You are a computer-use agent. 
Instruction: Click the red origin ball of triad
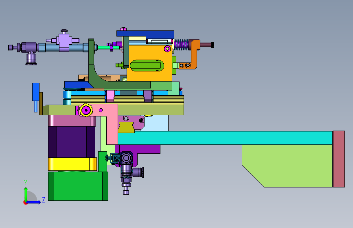(x=25, y=202)
